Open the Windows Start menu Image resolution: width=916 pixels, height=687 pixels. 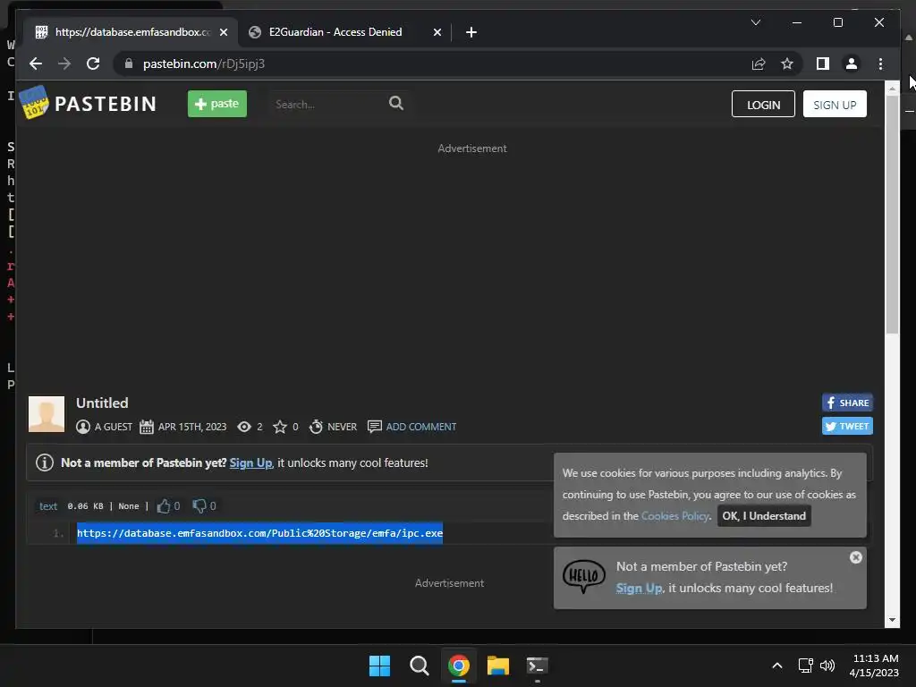379,666
